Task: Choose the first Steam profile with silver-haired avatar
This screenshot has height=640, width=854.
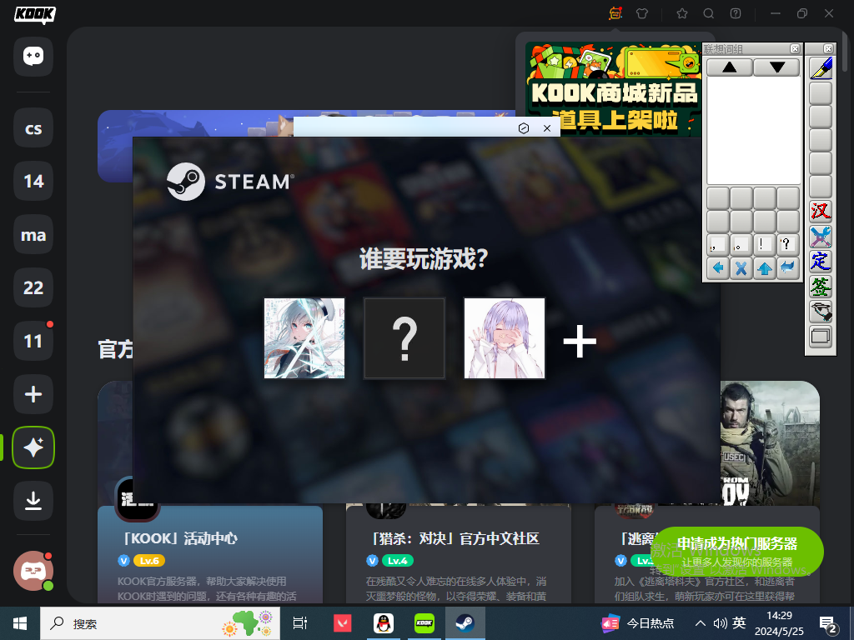Action: [x=304, y=338]
